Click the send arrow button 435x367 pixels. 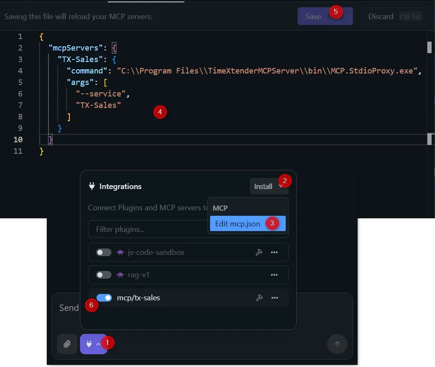coord(337,344)
